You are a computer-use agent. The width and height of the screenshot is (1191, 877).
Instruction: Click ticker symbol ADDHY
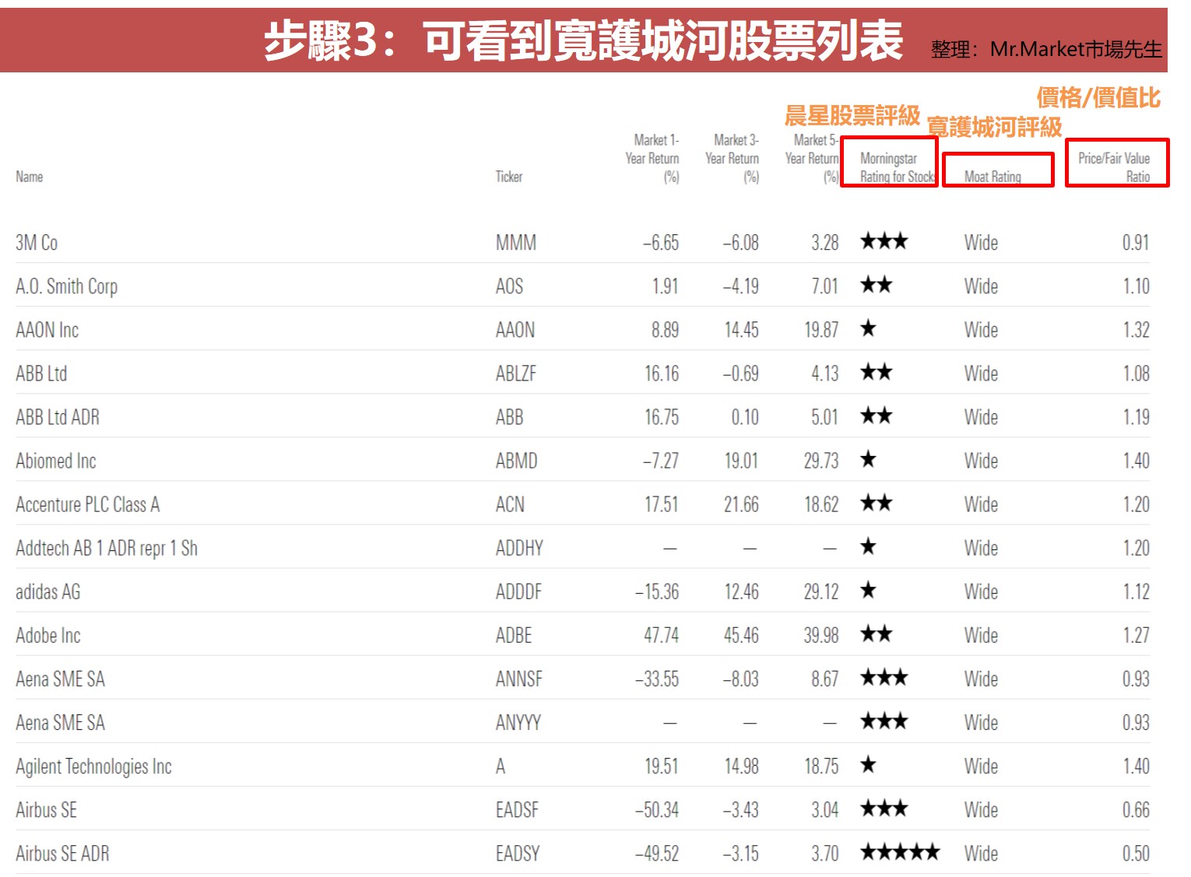[x=519, y=548]
